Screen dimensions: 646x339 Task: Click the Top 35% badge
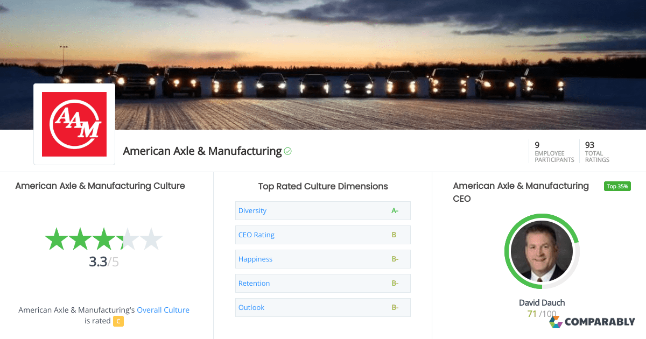(x=617, y=186)
